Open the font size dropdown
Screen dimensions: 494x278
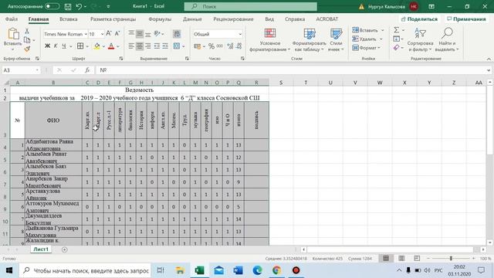[102, 34]
